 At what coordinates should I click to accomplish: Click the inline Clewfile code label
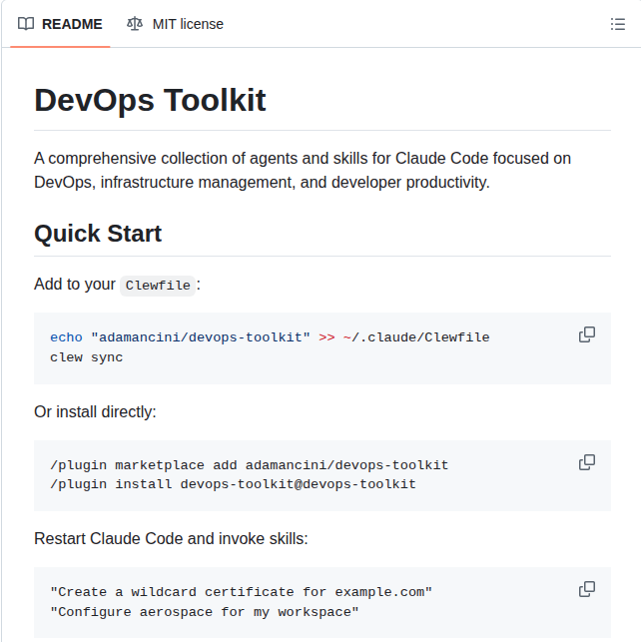coord(158,286)
